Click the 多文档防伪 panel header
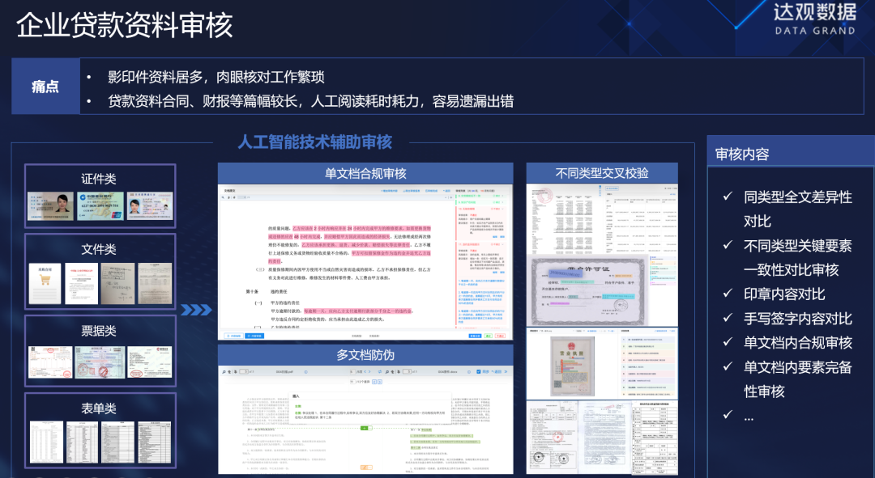 point(365,355)
